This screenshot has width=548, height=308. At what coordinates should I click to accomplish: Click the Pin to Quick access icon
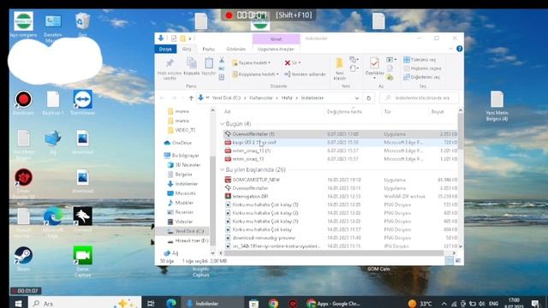point(170,63)
